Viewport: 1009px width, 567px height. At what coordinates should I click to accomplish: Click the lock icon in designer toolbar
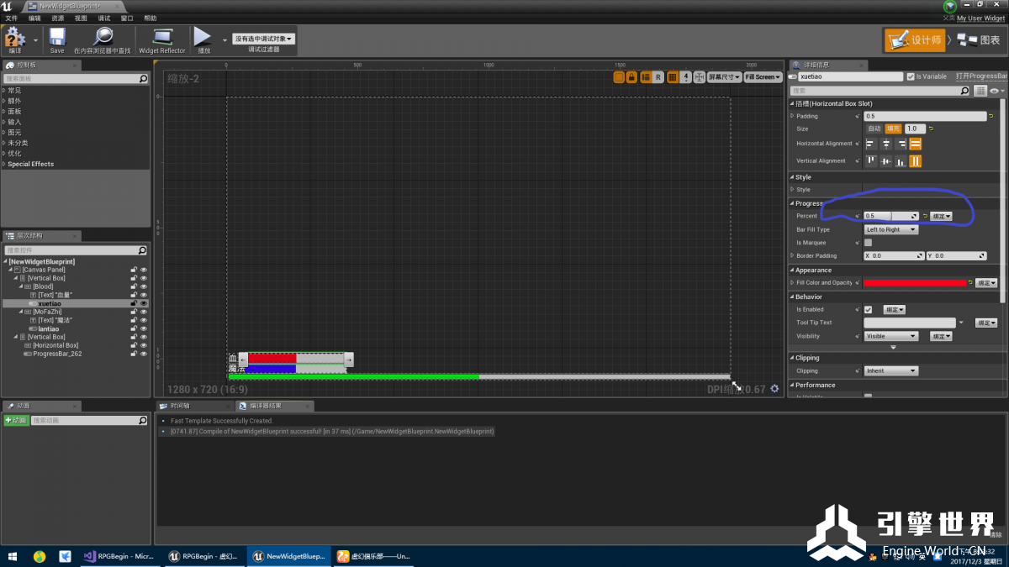point(631,77)
